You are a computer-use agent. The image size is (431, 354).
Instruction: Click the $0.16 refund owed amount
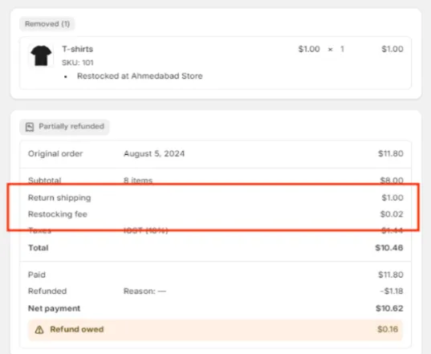coord(388,330)
